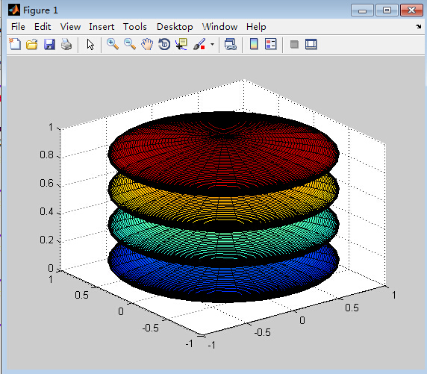Open the Desktop menu

(x=175, y=27)
